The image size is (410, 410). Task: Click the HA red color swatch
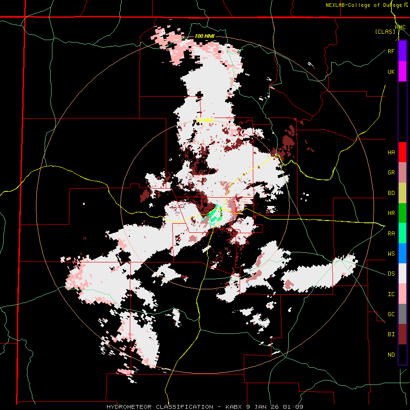click(x=402, y=152)
